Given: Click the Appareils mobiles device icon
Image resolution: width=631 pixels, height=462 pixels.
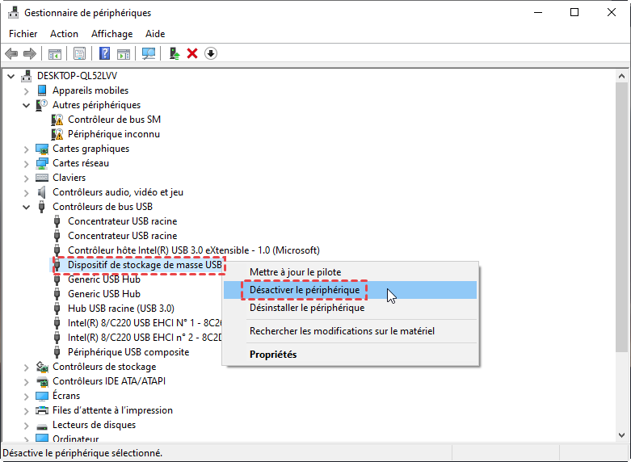Looking at the screenshot, I should tap(42, 90).
